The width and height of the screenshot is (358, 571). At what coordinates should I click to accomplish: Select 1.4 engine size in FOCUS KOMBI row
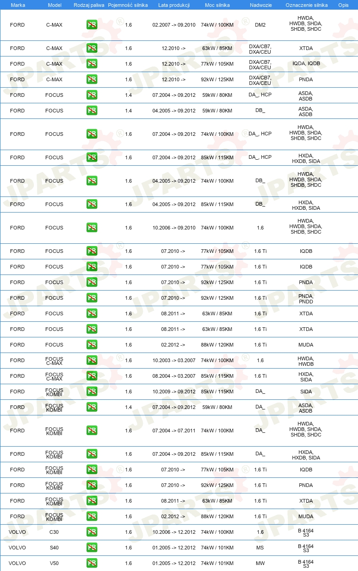pyautogui.click(x=128, y=407)
